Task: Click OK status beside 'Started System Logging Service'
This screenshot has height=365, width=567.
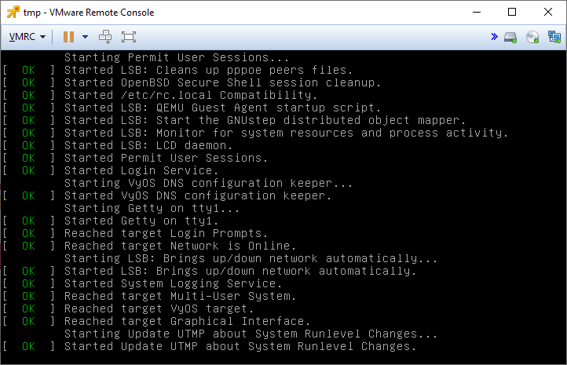Action: tap(29, 283)
